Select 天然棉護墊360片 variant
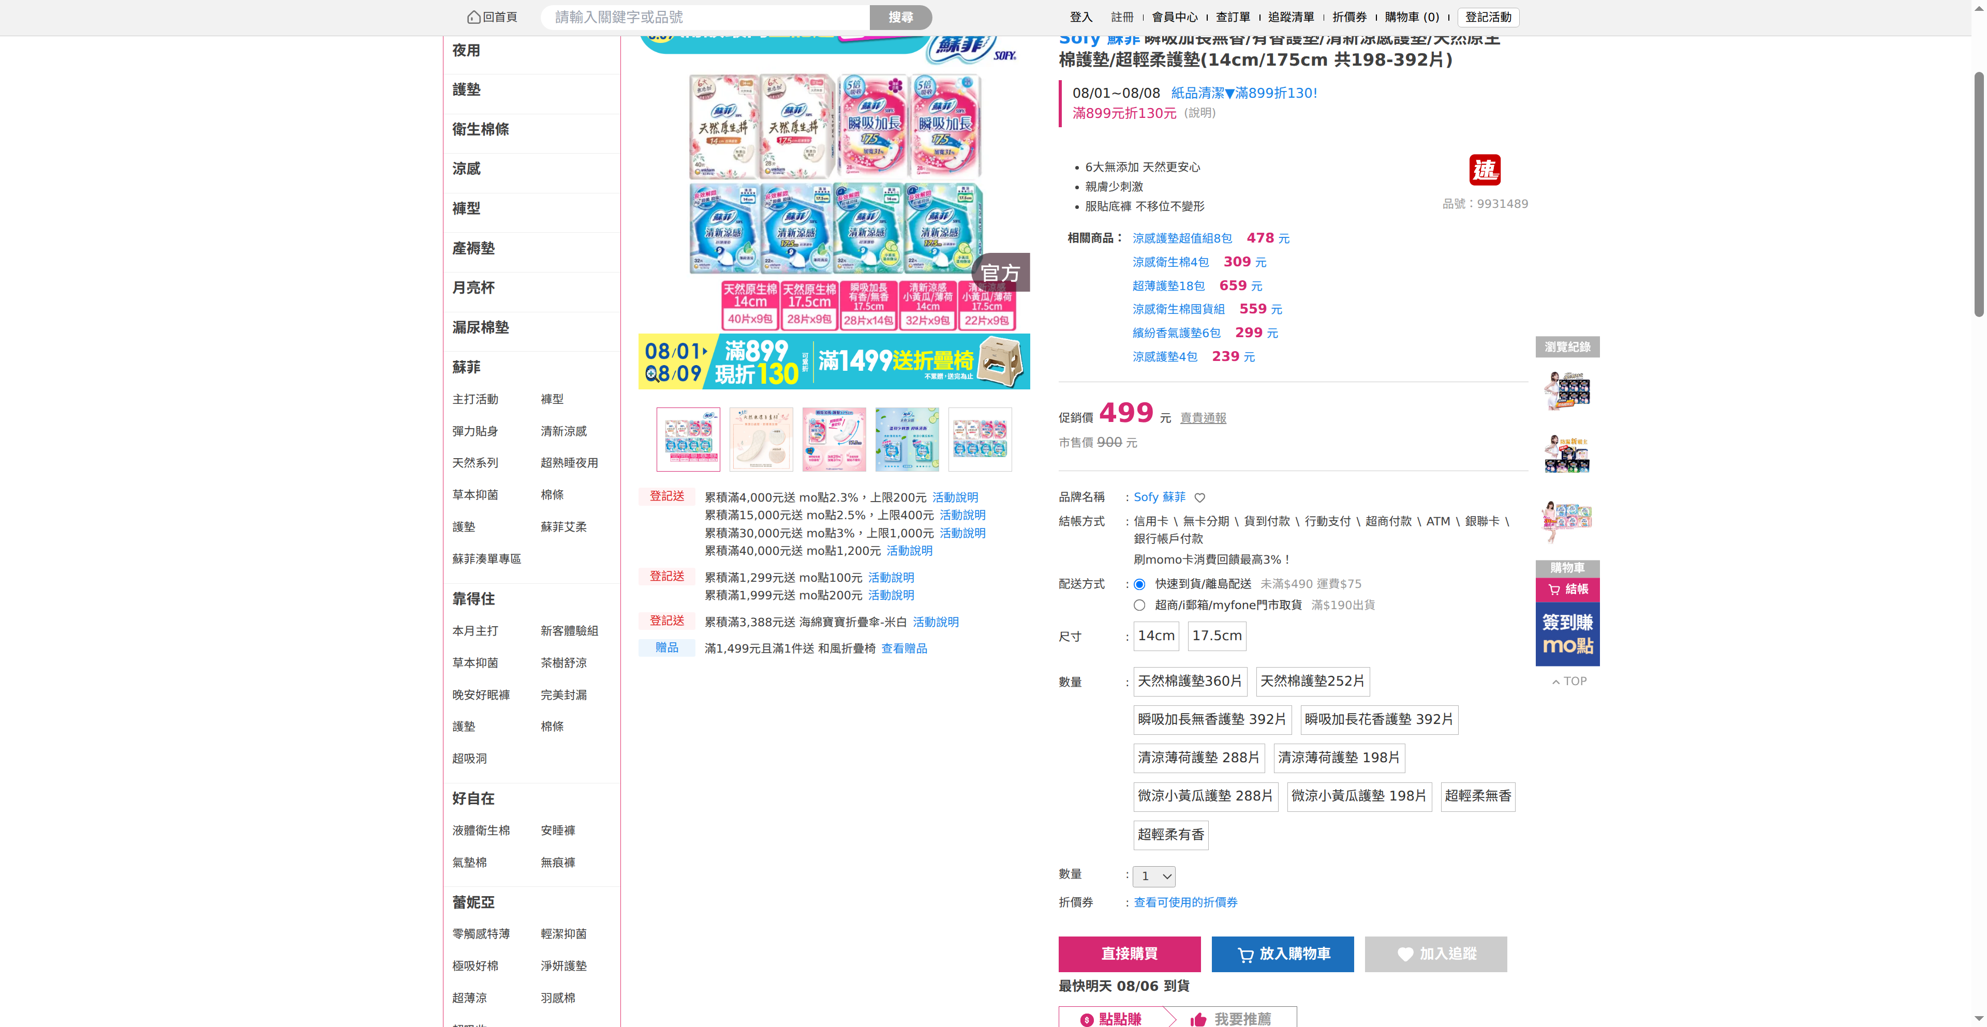This screenshot has height=1027, width=1987. coord(1190,682)
